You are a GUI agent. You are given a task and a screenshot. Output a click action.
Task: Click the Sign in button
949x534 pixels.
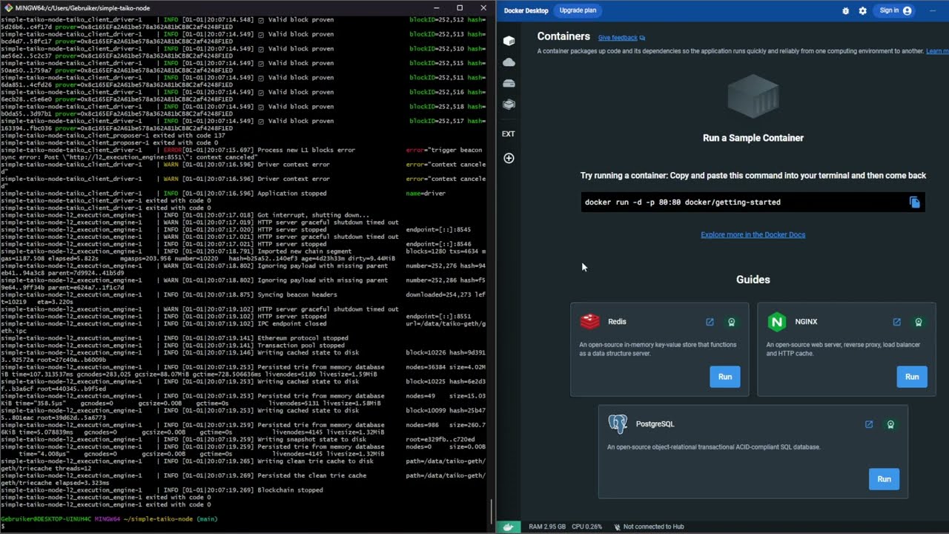point(896,10)
